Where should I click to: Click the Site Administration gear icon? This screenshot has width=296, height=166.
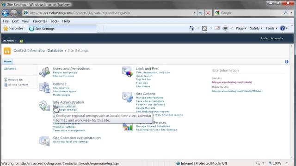click(x=44, y=106)
